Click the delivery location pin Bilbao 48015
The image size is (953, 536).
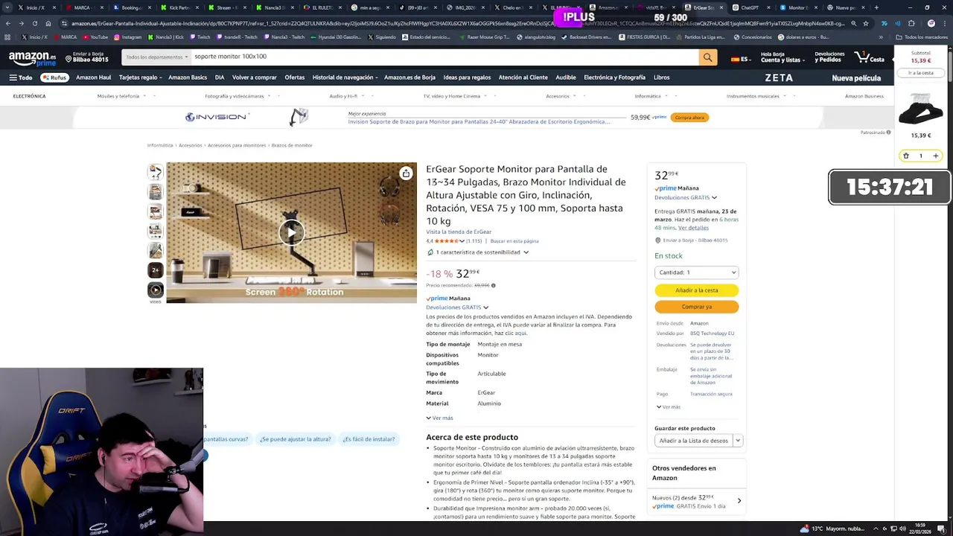[86, 57]
